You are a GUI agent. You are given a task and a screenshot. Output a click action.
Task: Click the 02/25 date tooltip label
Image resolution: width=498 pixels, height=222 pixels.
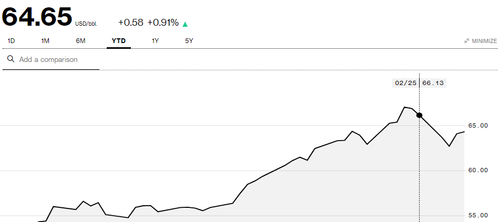(405, 83)
